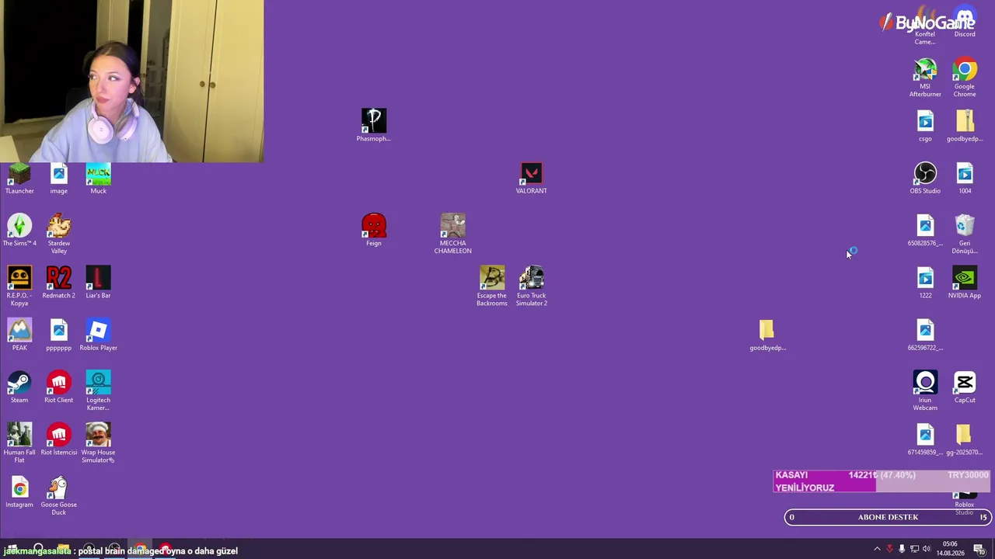This screenshot has height=559, width=995.
Task: Select the TLauncher Minecraft icon
Action: pyautogui.click(x=19, y=174)
